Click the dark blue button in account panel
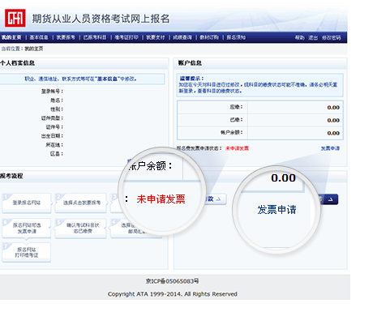 tap(329, 199)
